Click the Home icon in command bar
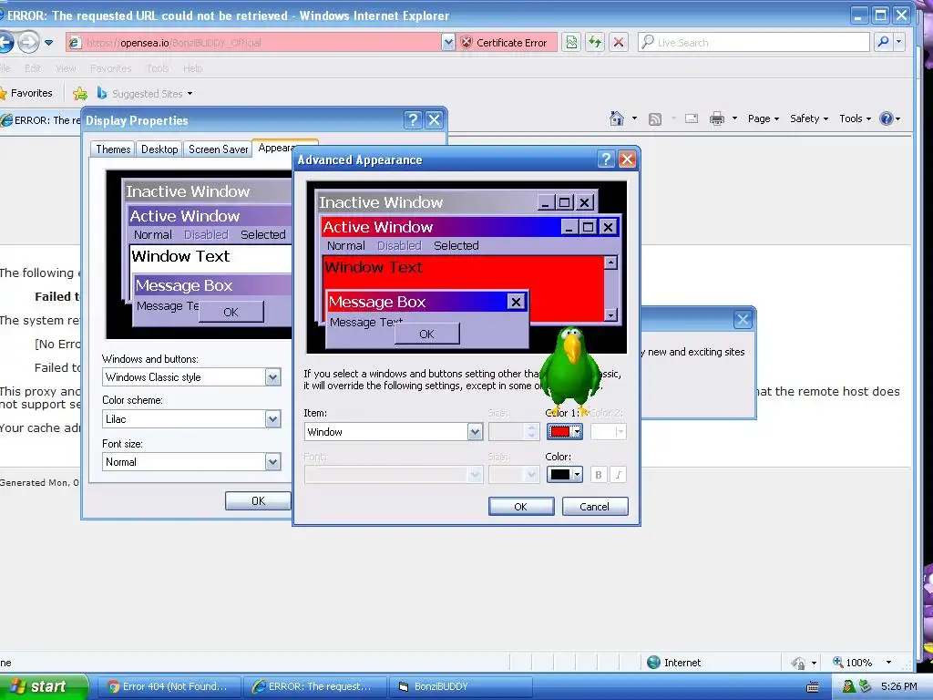 (617, 118)
